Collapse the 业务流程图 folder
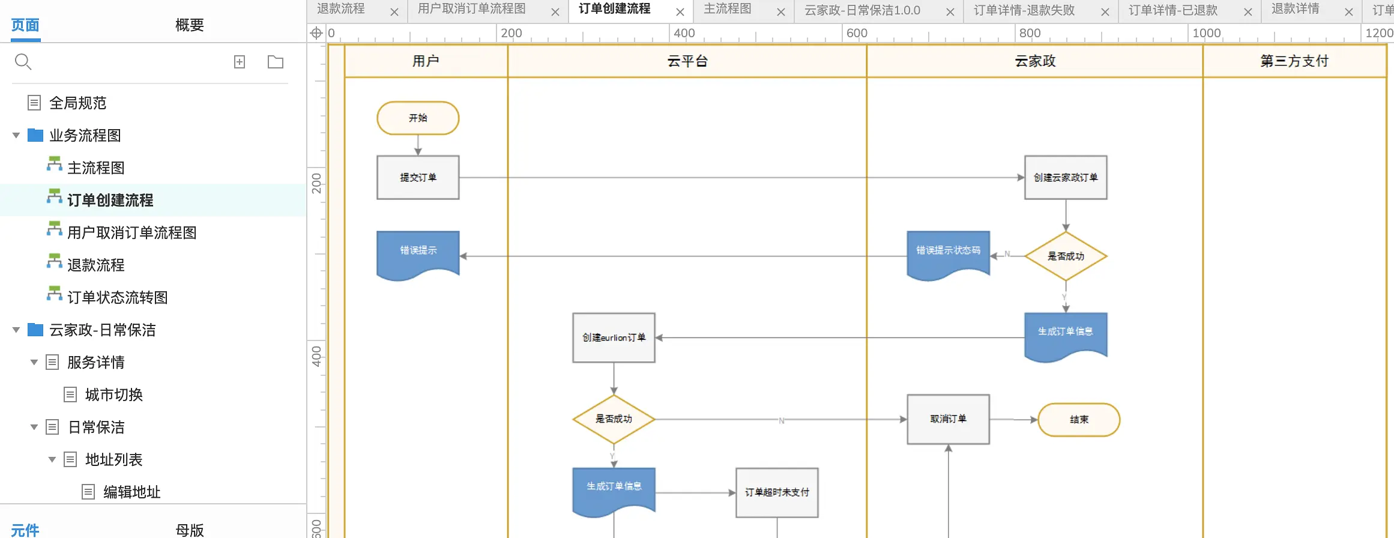Viewport: 1394px width, 538px height. point(16,136)
